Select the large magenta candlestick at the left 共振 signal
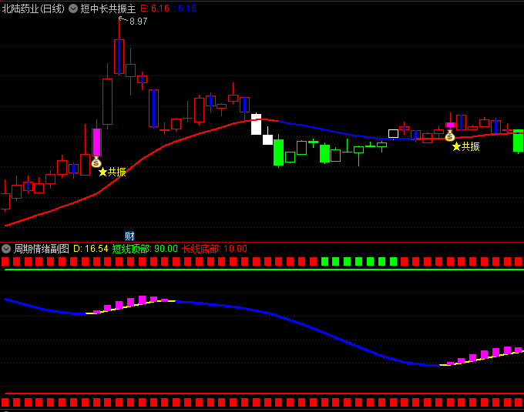Image resolution: width=524 pixels, height=412 pixels. (96, 142)
